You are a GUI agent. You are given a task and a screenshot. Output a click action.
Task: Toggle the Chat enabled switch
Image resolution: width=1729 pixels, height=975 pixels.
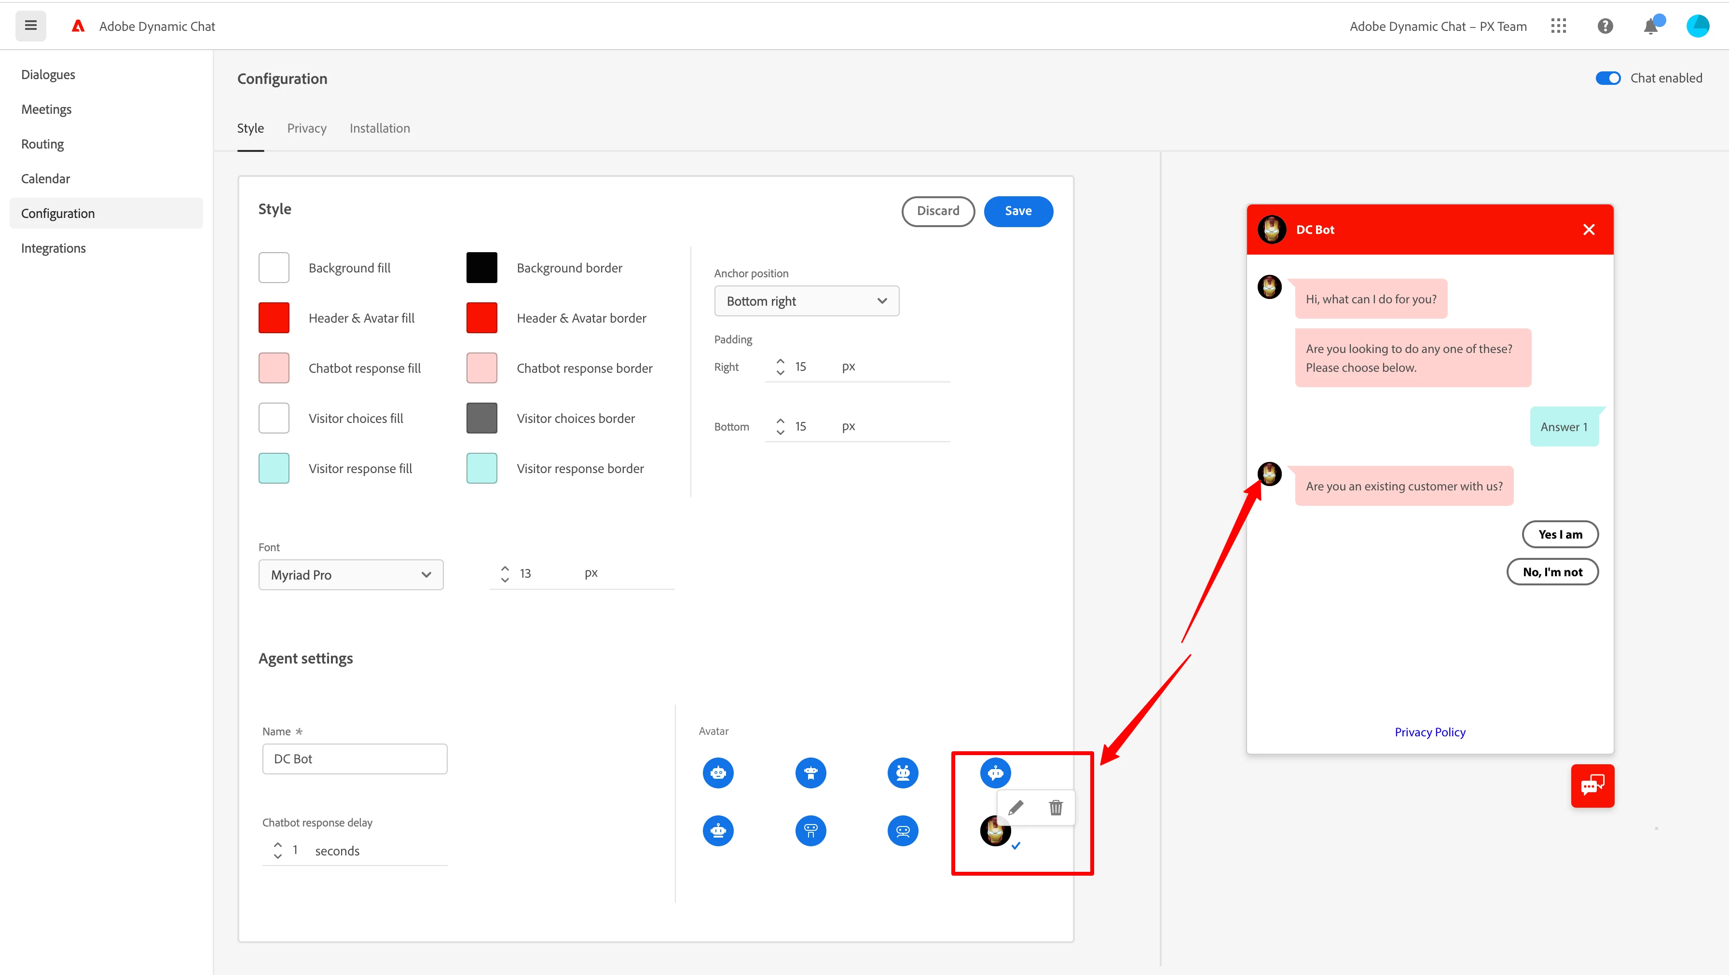[x=1607, y=78]
